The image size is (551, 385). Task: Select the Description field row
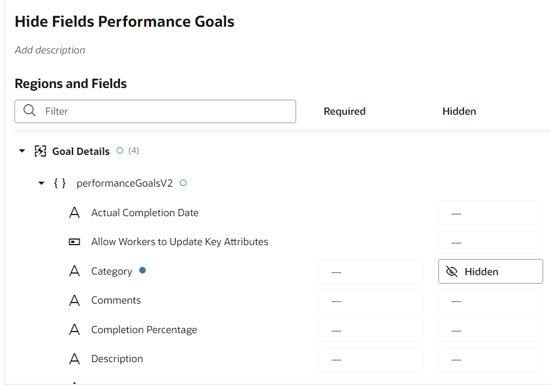tap(279, 359)
